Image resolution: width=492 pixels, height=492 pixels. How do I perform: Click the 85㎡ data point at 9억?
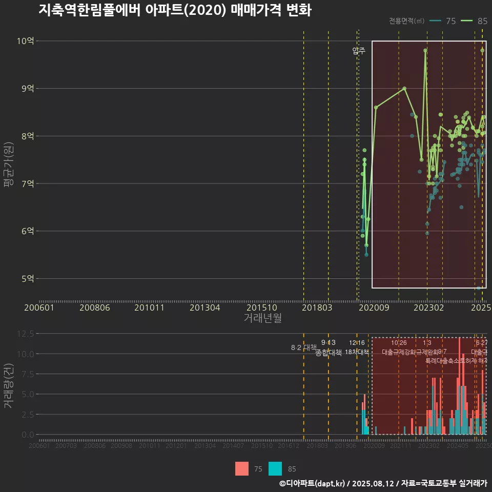tap(404, 89)
